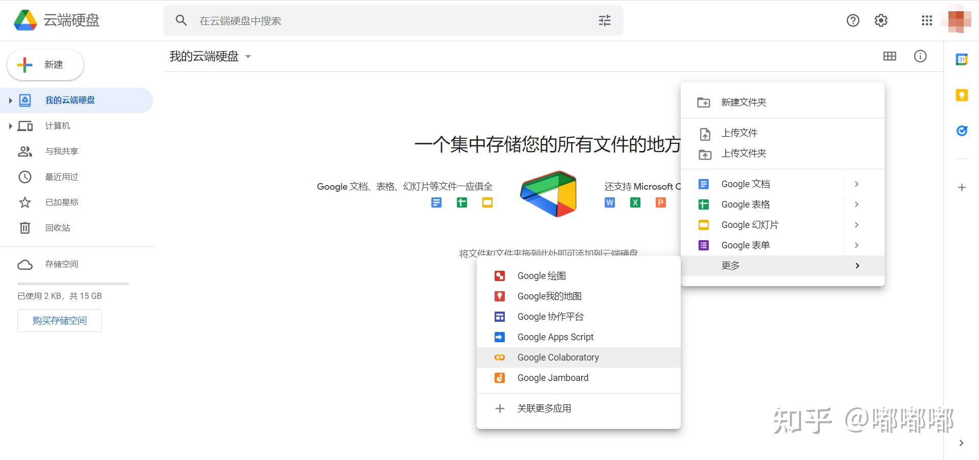Expand Google 表格 submenu arrow
Image resolution: width=979 pixels, height=460 pixels.
[x=857, y=205]
